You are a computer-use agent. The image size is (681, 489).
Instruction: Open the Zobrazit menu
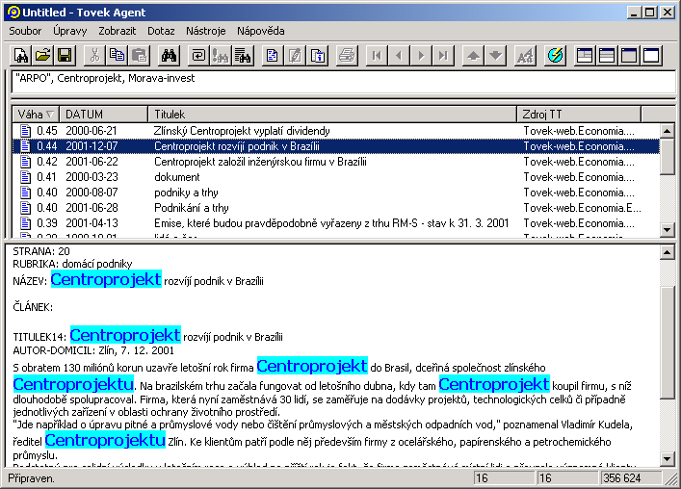pos(117,31)
